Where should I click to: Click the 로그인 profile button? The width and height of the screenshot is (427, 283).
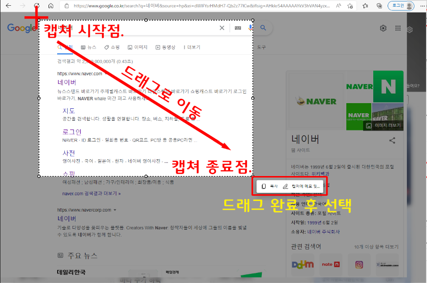[401, 6]
